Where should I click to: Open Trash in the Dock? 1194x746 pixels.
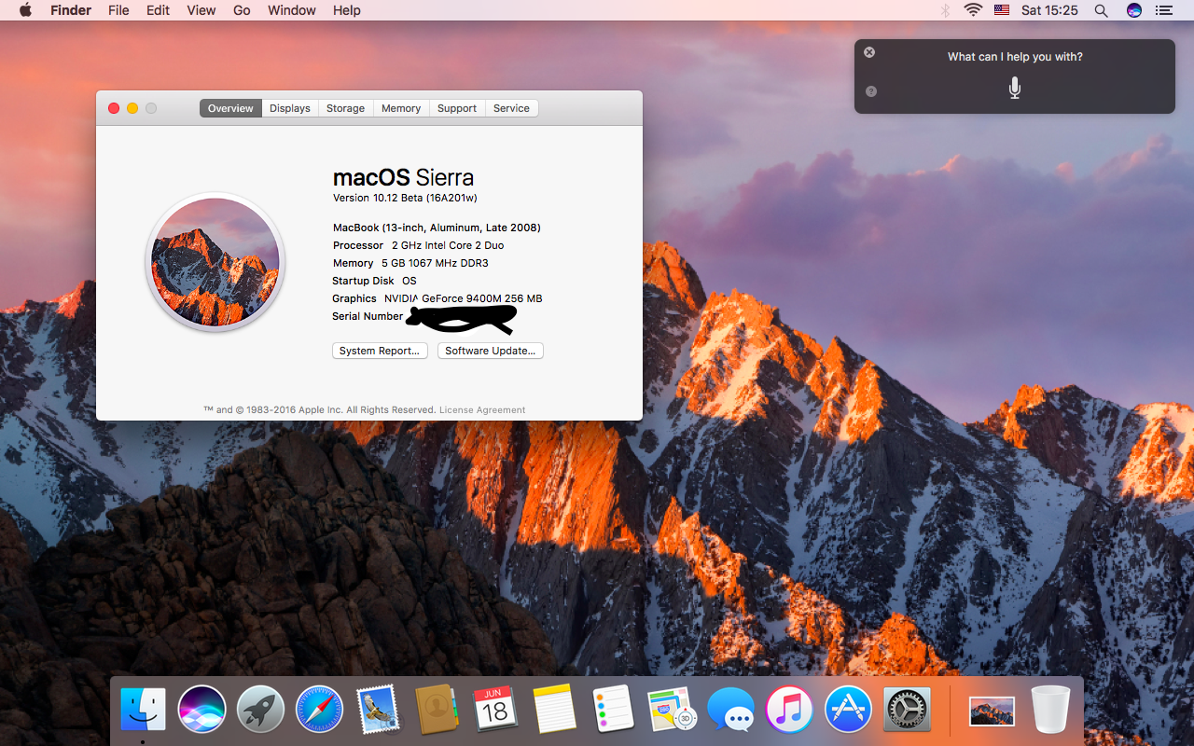[x=1051, y=710]
